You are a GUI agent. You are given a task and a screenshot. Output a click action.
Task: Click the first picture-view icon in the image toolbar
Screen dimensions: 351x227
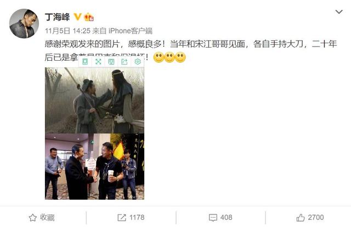85,62
